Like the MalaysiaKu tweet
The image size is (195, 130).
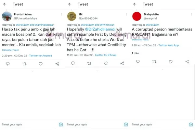(x=171, y=61)
